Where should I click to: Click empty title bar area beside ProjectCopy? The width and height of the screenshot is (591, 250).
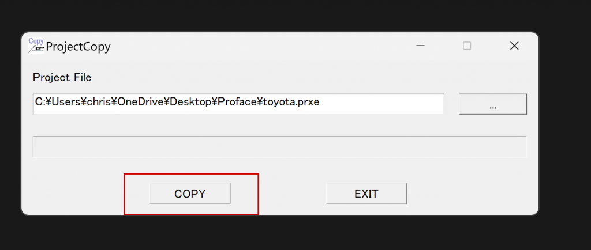click(260, 46)
